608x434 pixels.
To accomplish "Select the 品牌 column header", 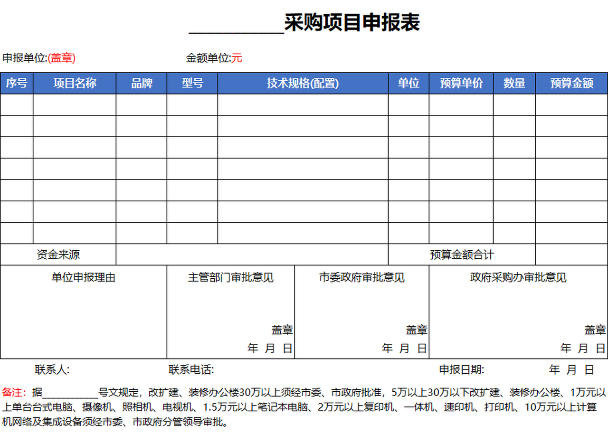I will [x=142, y=83].
